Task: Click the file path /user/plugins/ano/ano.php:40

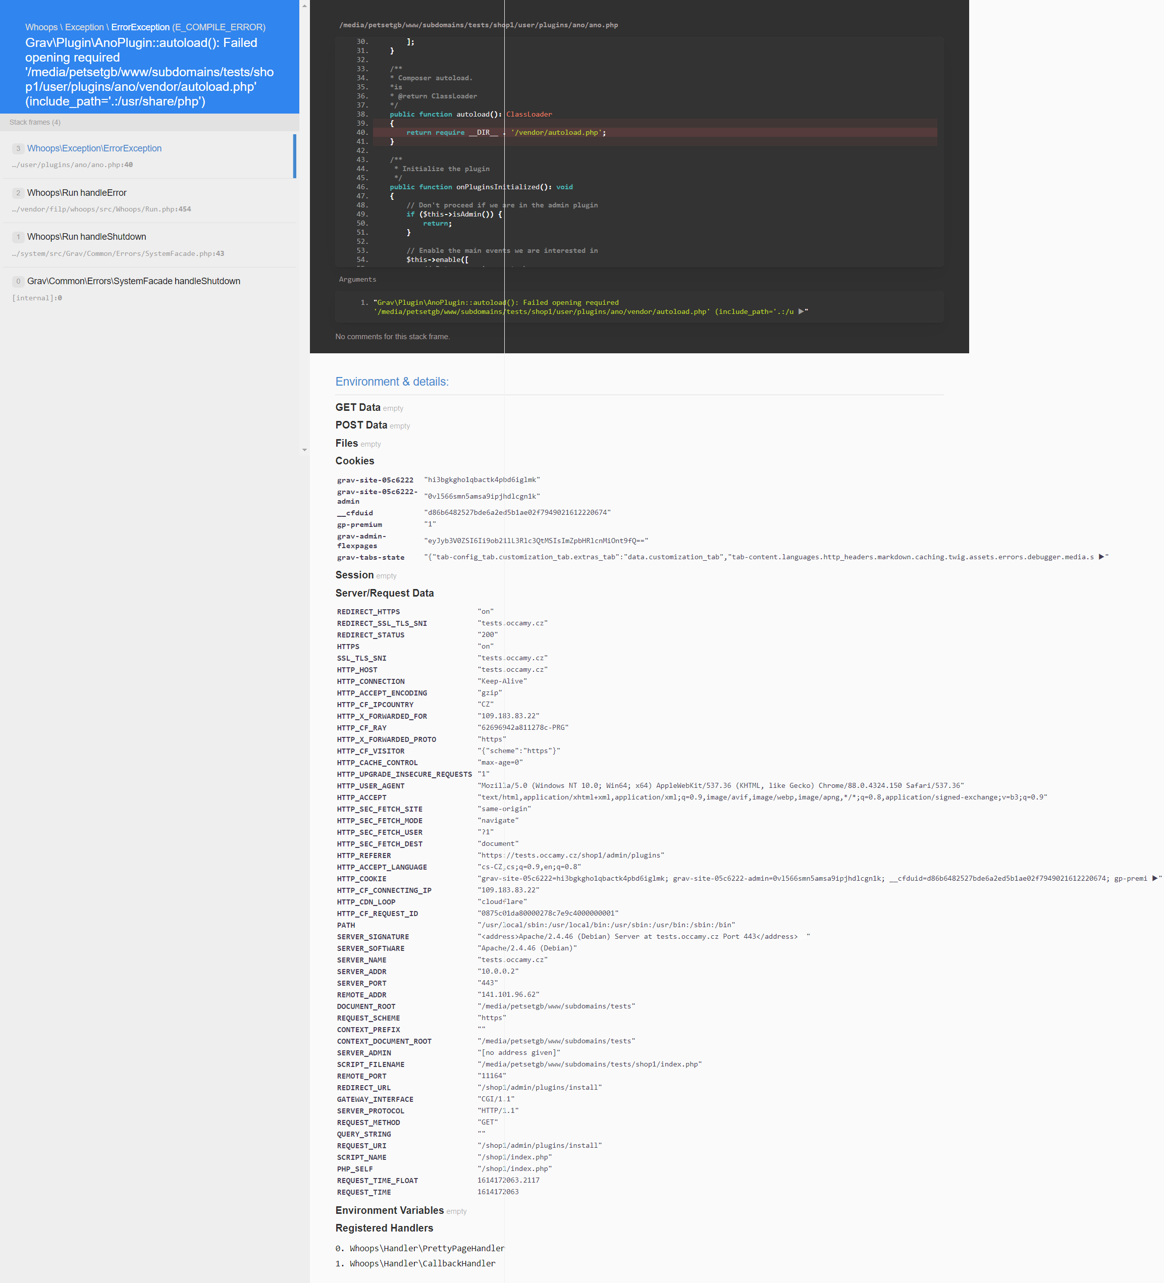Action: [73, 165]
